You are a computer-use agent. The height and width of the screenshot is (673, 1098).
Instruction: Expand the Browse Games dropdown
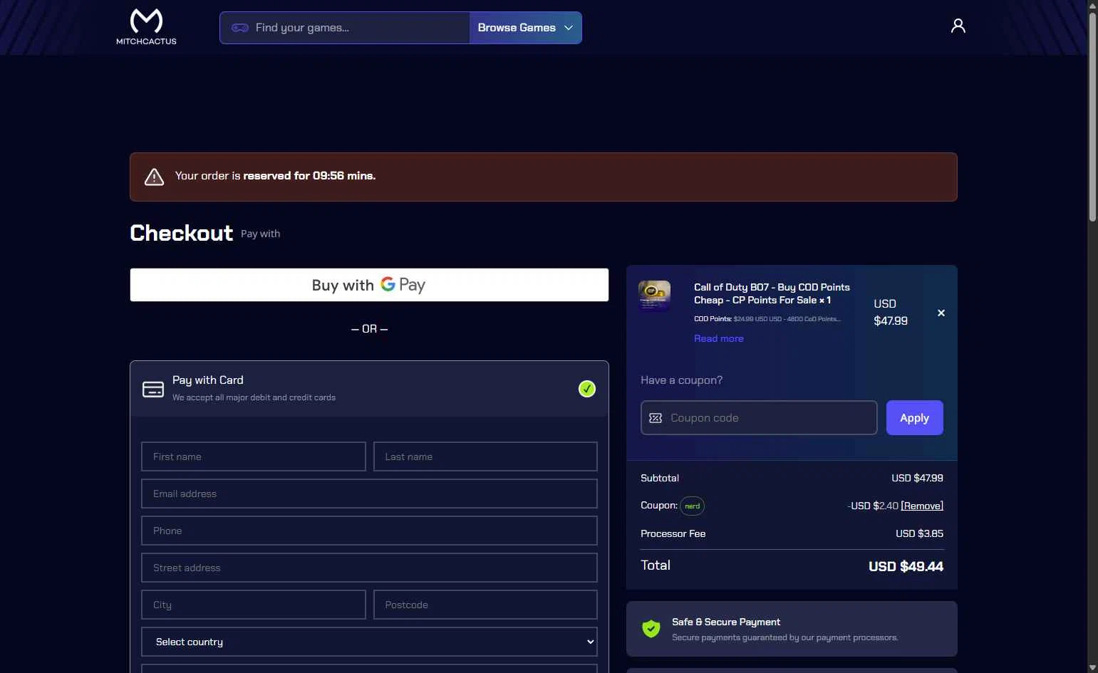525,28
